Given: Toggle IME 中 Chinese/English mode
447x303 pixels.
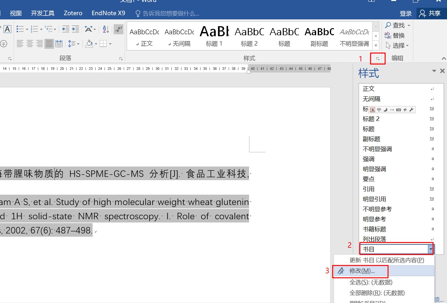Looking at the screenshot, I should [379, 110].
